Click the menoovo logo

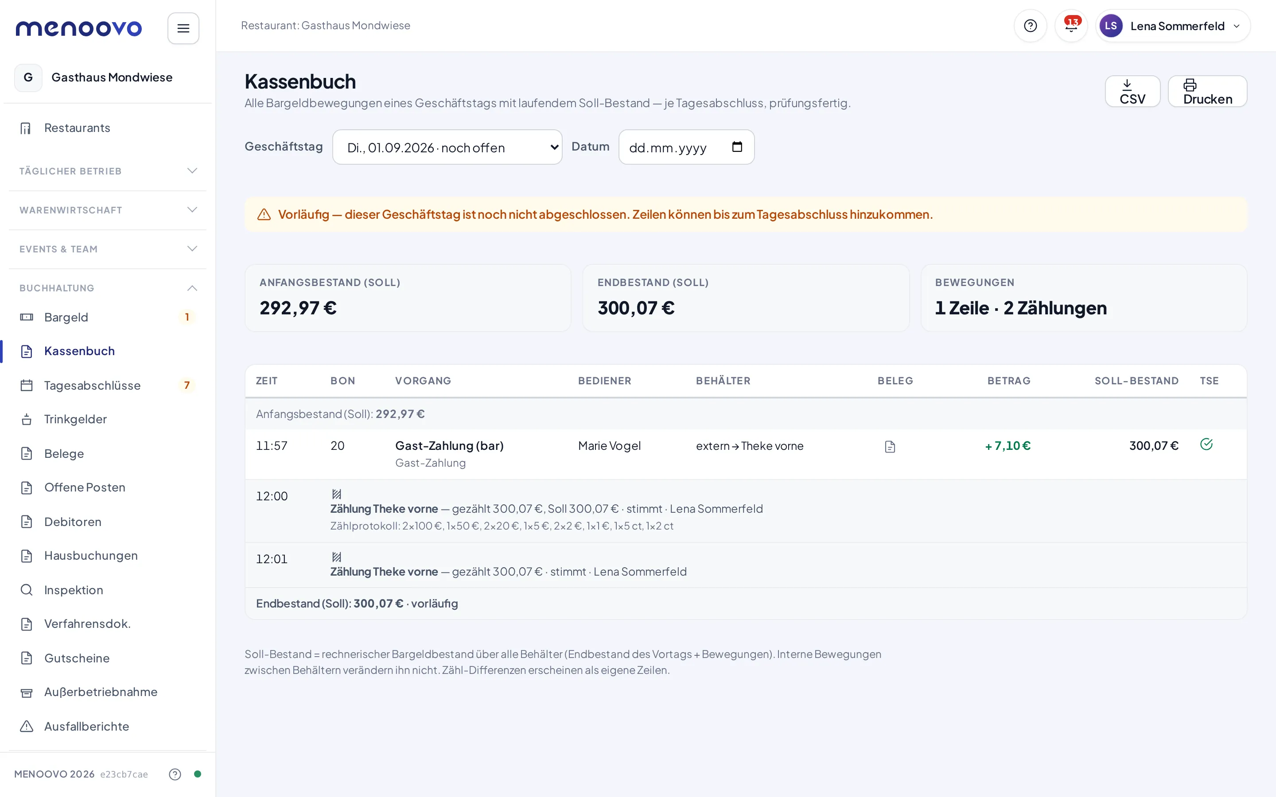pos(78,28)
